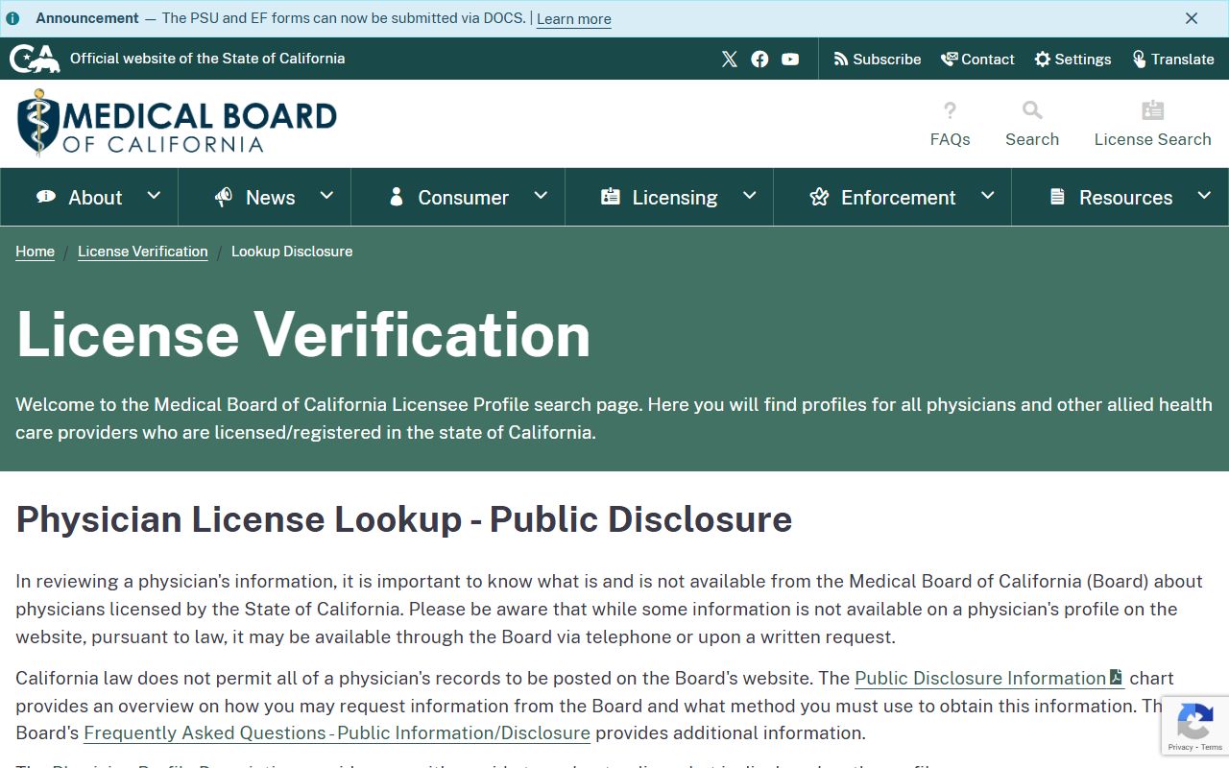Expand the Resources chevron arrow
Screen dimensions: 1229x768
tap(1204, 196)
